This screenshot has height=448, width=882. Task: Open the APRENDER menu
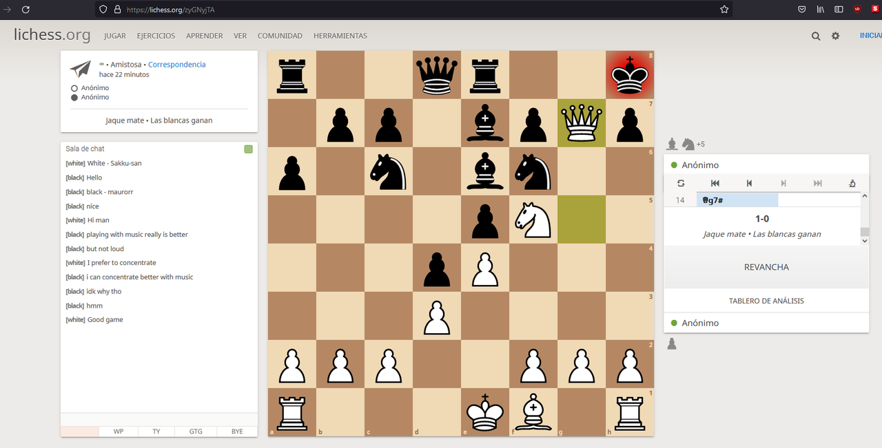(205, 36)
